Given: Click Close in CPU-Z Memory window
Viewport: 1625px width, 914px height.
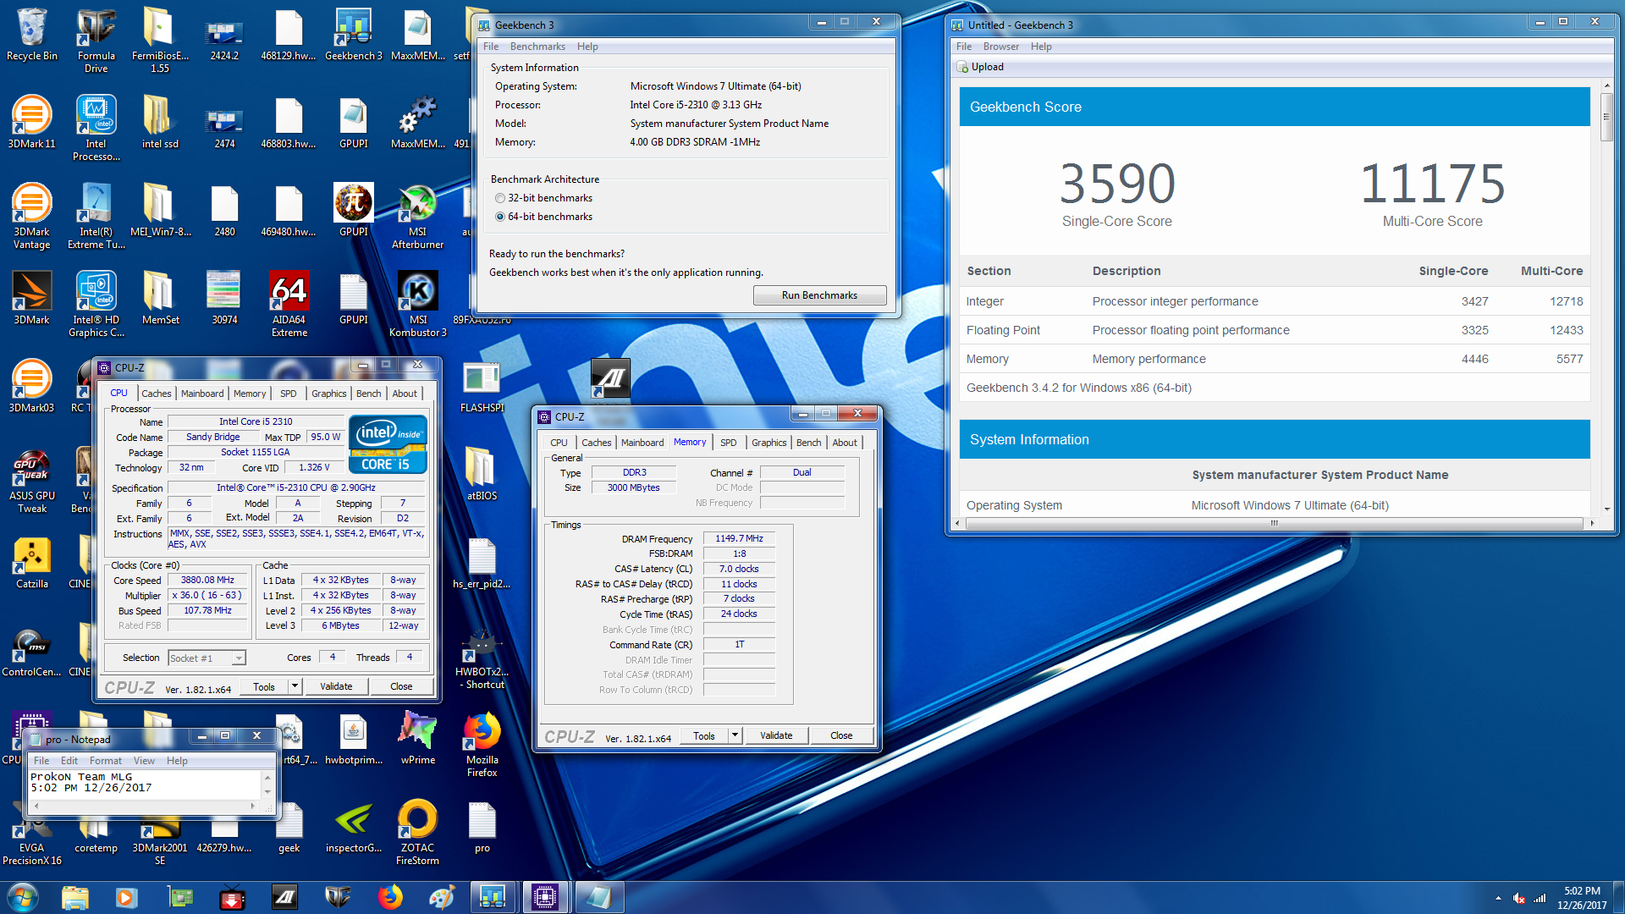Looking at the screenshot, I should coord(841,735).
